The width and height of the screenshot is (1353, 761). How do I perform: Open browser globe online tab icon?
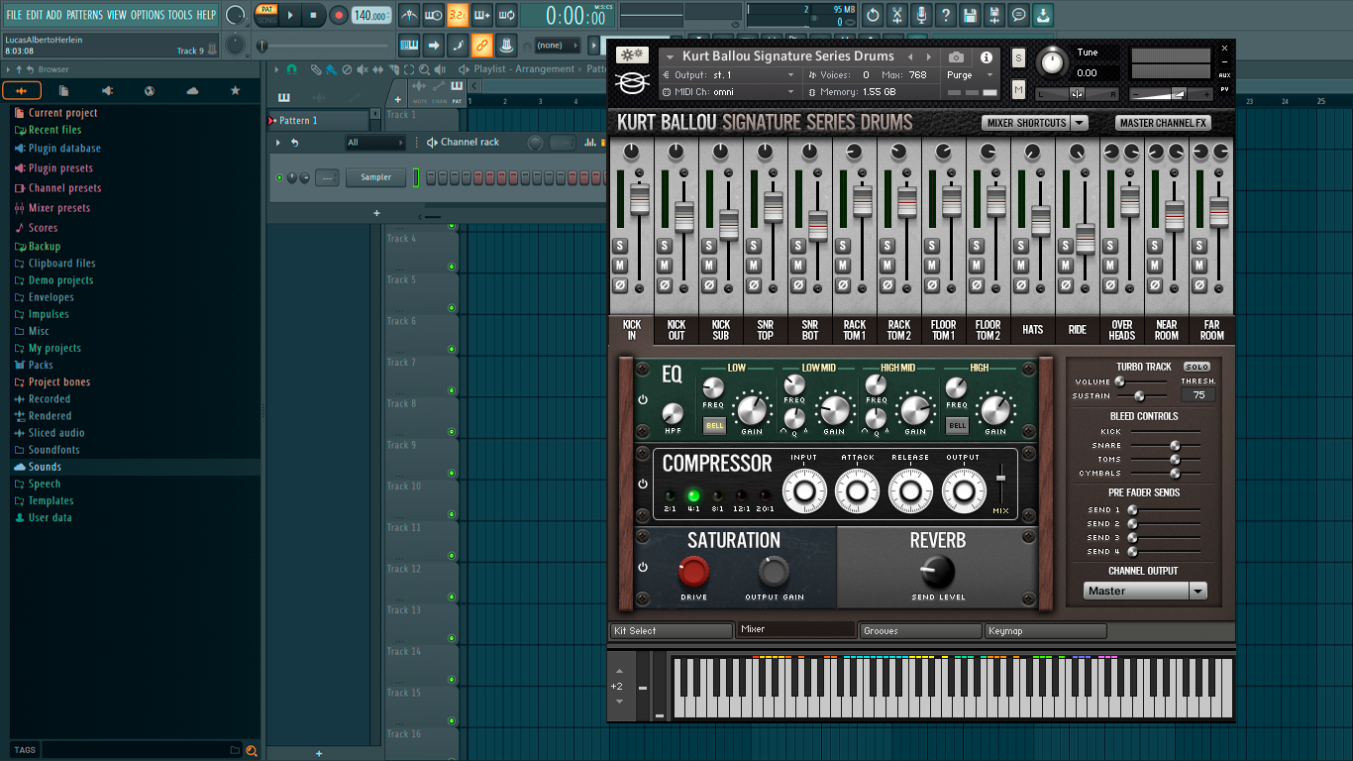150,91
